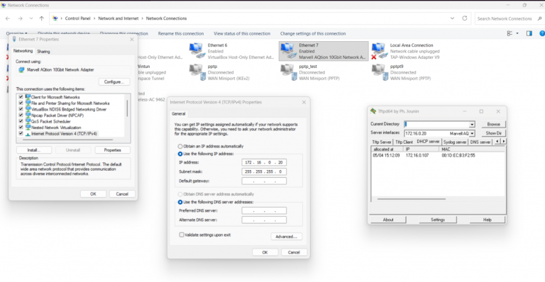Click Browse in Tftpd64
The image size is (545, 282).
click(x=493, y=124)
